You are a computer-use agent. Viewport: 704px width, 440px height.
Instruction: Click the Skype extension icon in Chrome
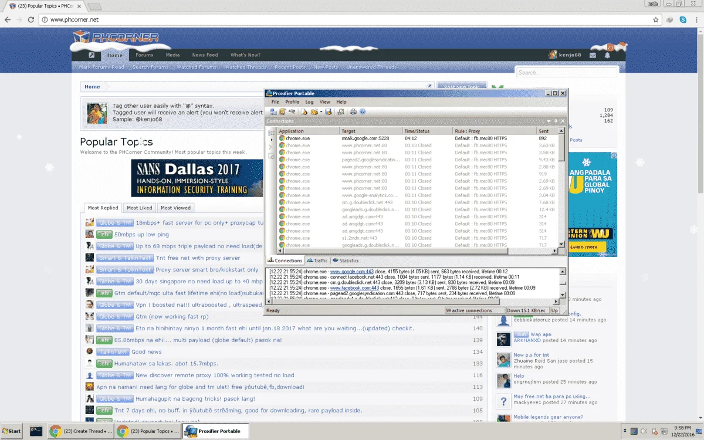683,19
